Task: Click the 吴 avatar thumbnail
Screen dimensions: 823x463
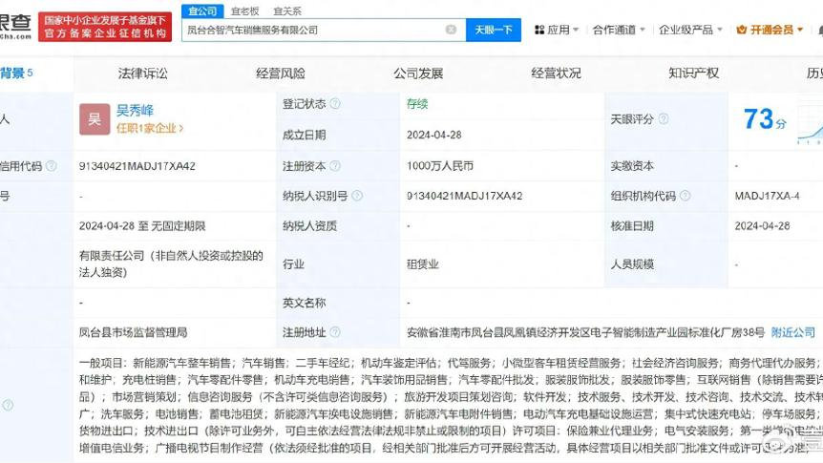Action: pyautogui.click(x=95, y=119)
